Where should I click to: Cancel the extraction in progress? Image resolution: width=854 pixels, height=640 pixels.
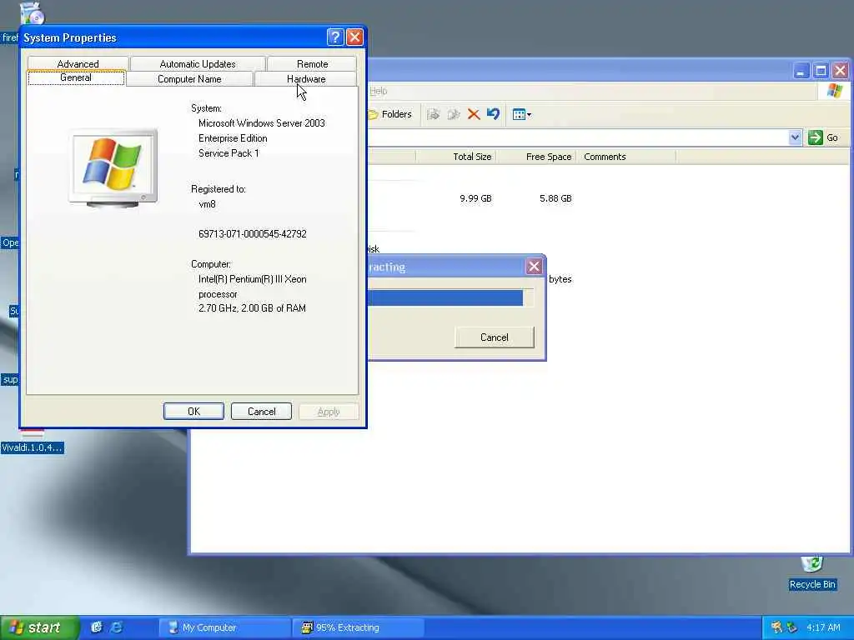coord(494,337)
